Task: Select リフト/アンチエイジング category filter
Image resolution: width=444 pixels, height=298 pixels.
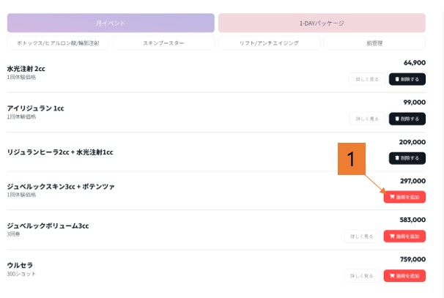Action: (269, 43)
